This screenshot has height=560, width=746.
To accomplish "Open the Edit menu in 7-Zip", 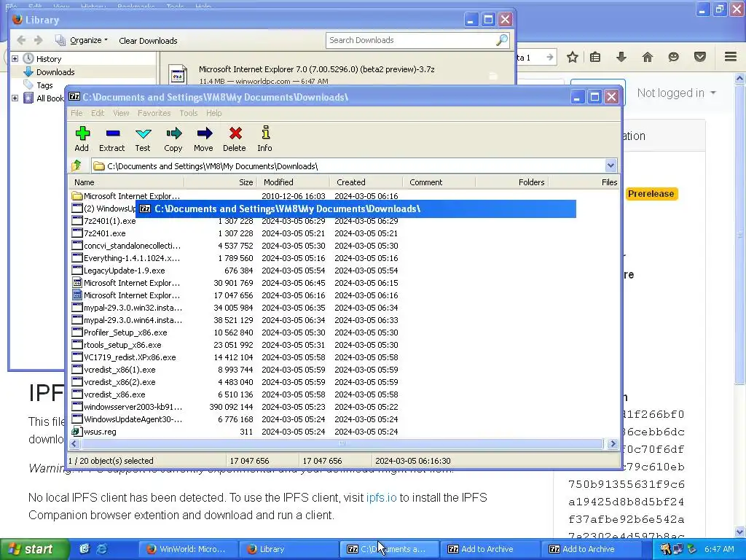I will pyautogui.click(x=98, y=113).
